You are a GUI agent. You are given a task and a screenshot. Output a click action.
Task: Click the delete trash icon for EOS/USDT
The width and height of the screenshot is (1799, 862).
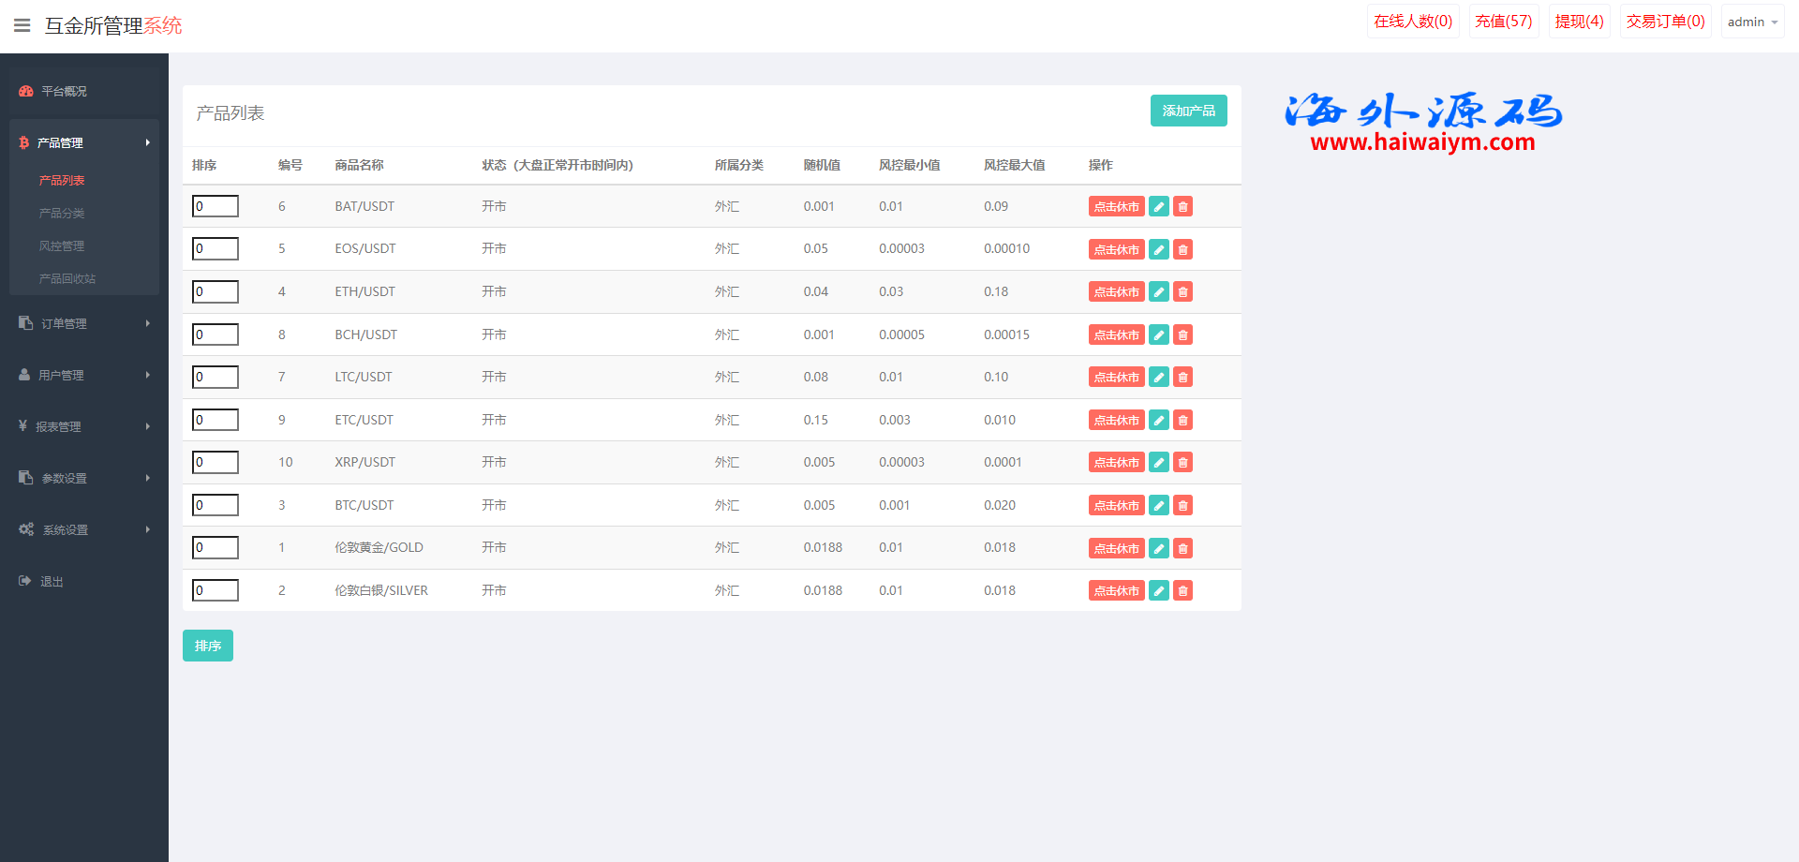click(1183, 249)
